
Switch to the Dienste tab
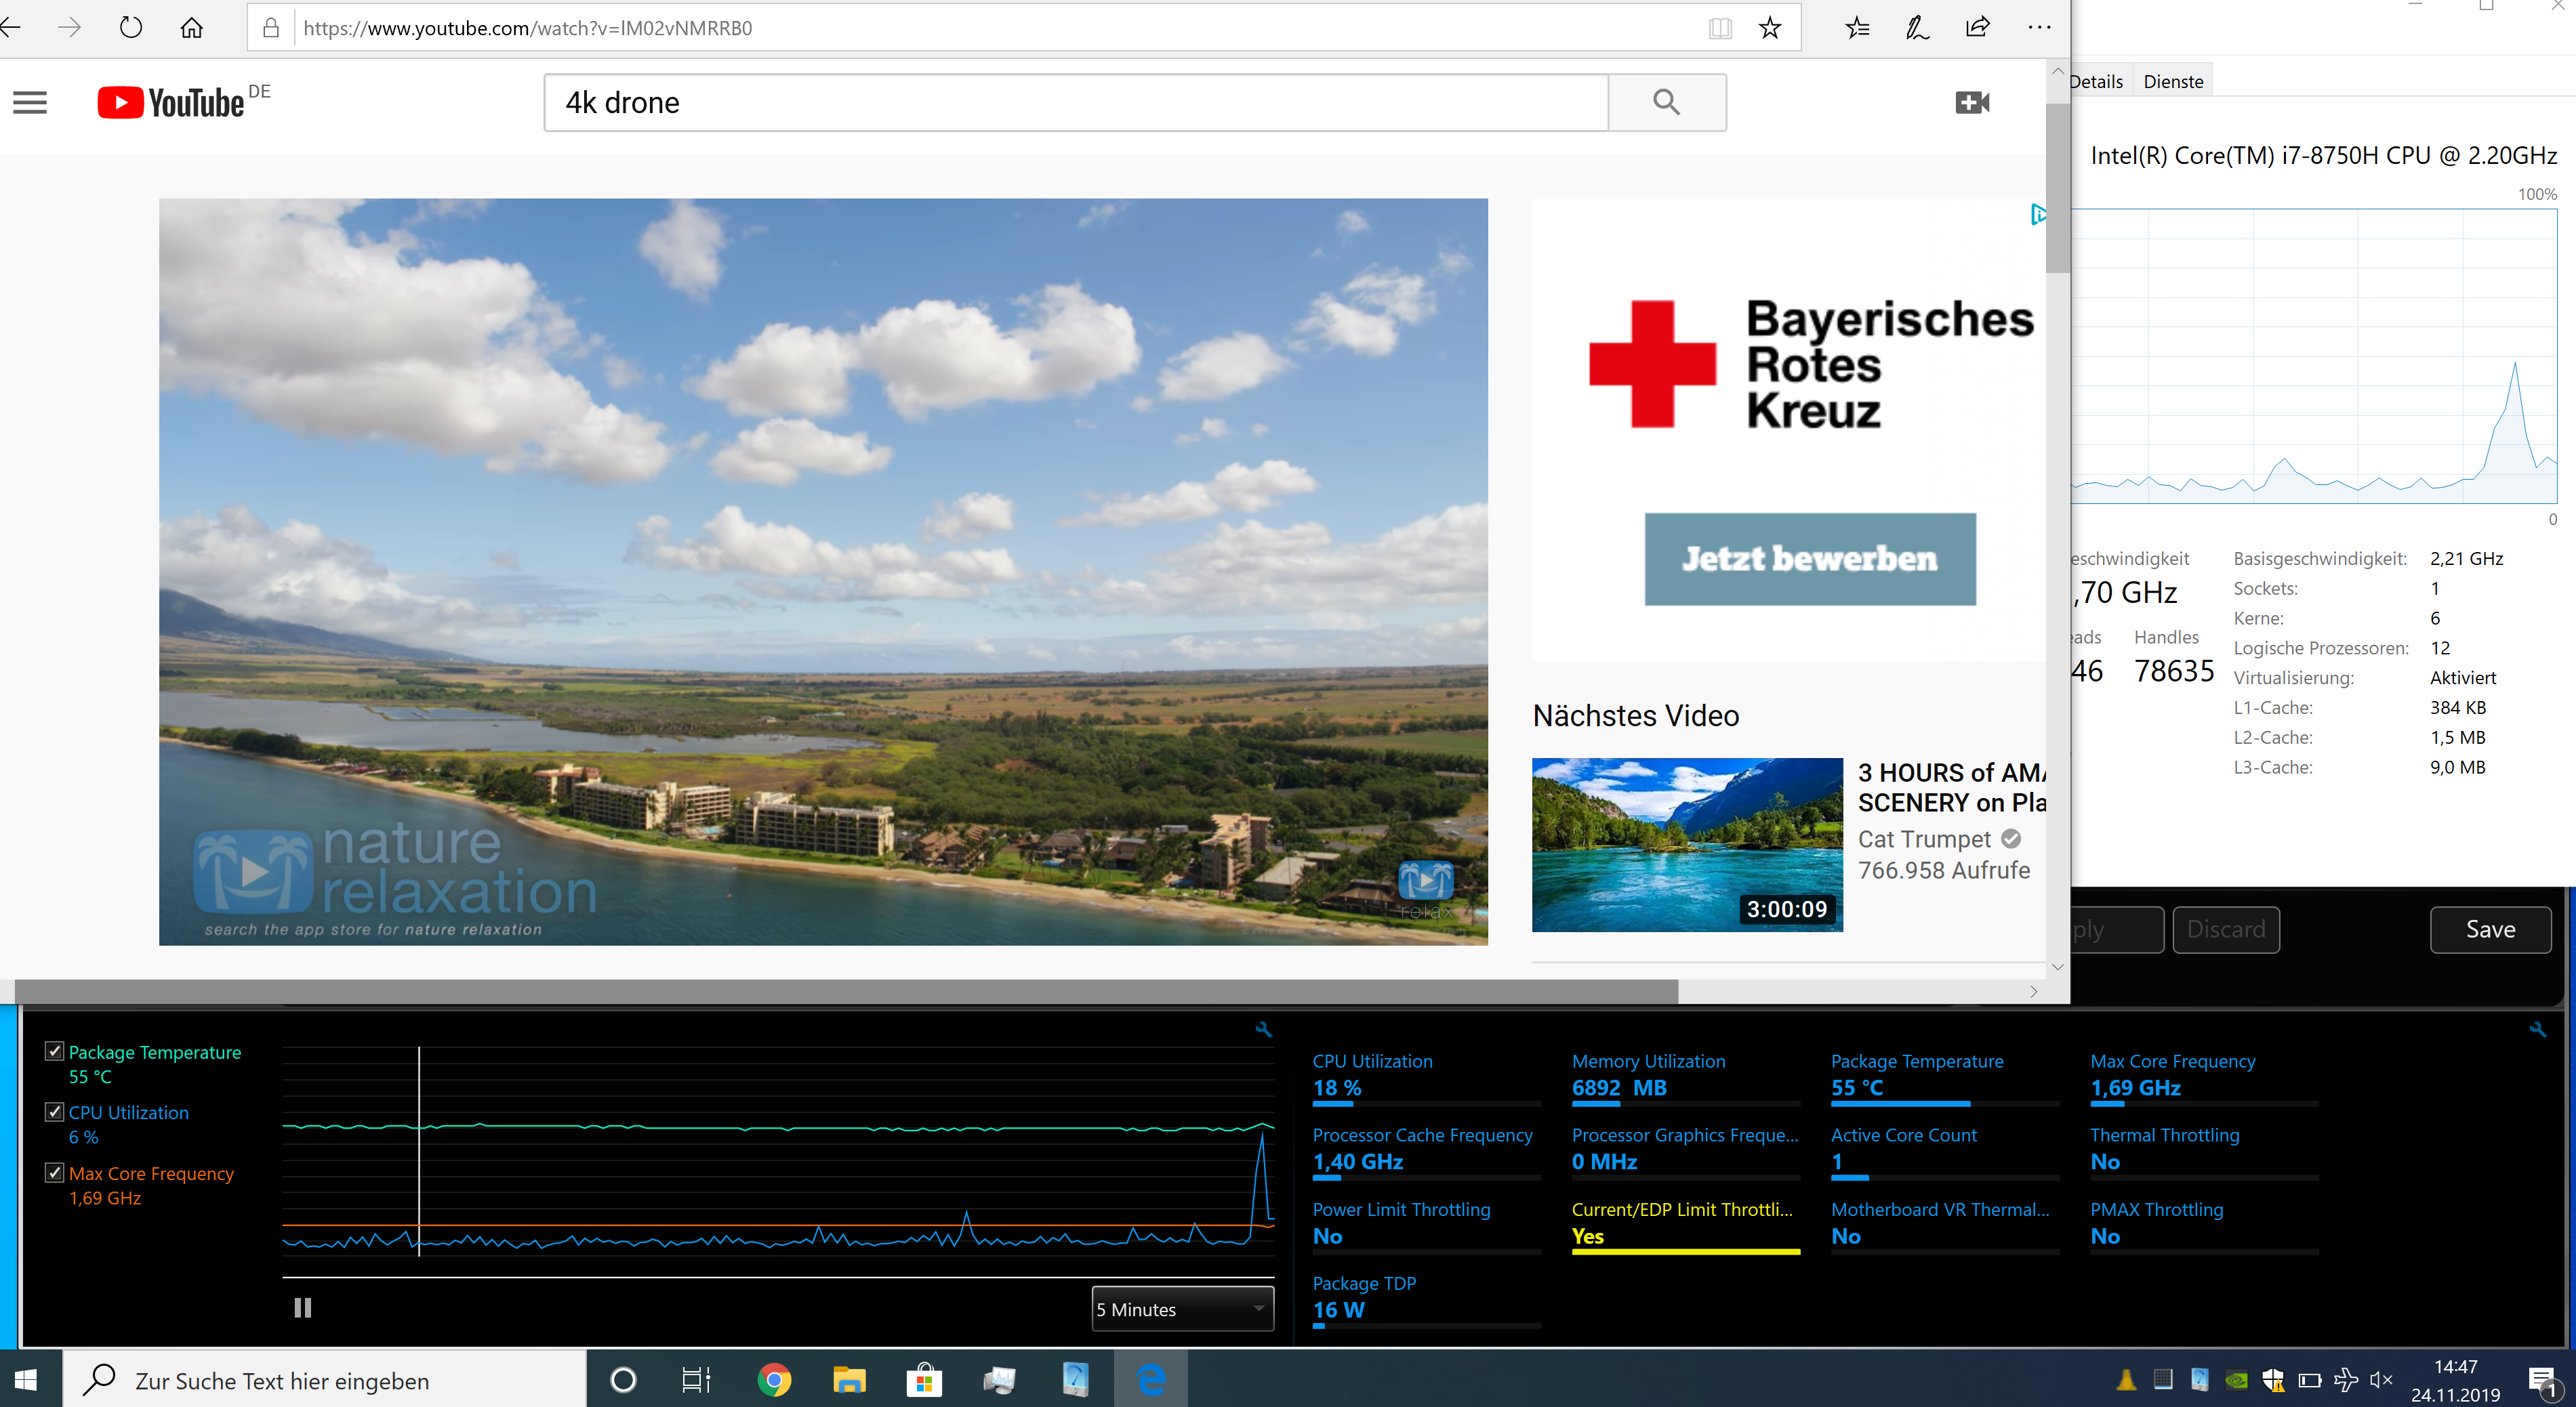tap(2173, 82)
